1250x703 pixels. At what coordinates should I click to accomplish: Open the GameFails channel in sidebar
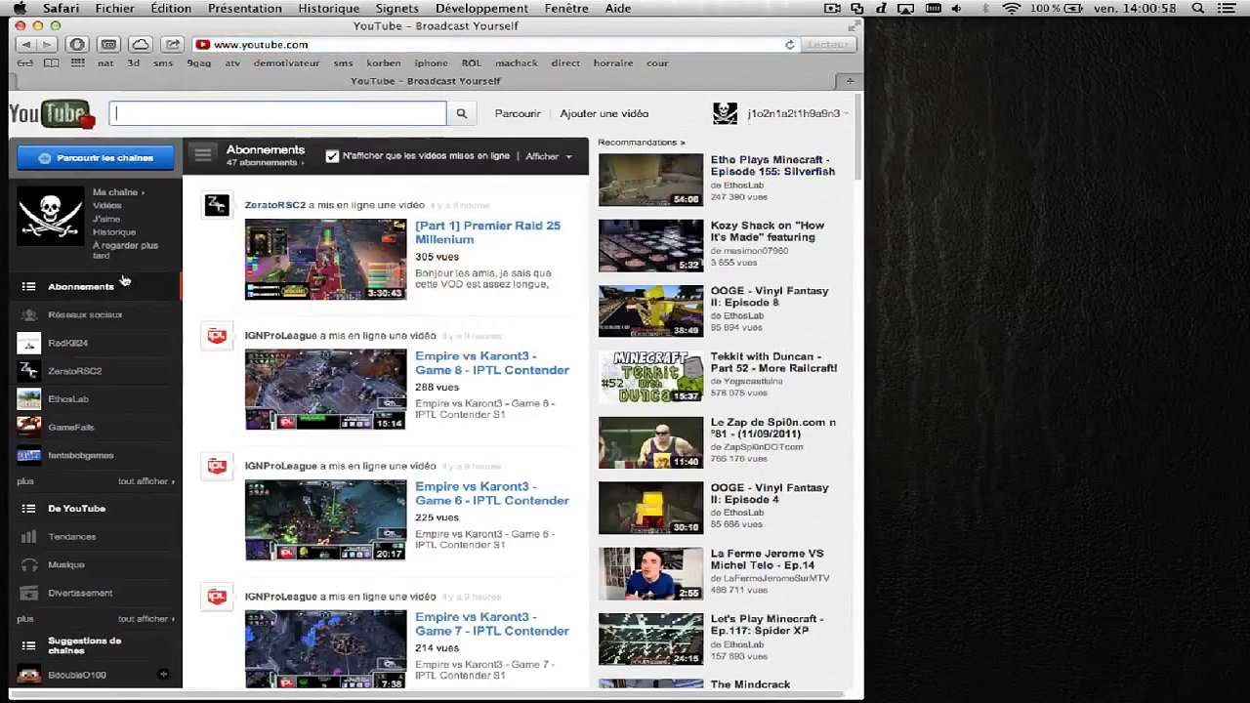71,427
